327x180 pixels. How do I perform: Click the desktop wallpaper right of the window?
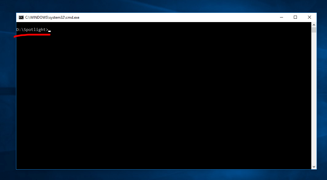pyautogui.click(x=322, y=92)
